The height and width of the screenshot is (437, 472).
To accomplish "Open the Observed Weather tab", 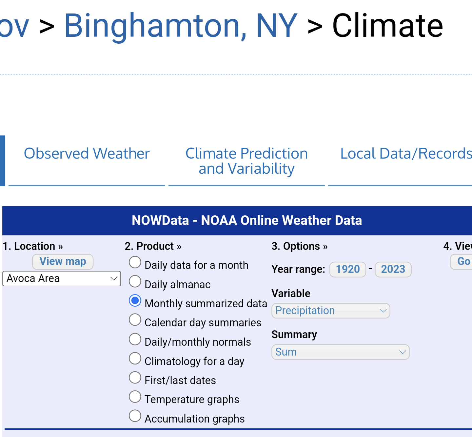I will click(x=87, y=154).
